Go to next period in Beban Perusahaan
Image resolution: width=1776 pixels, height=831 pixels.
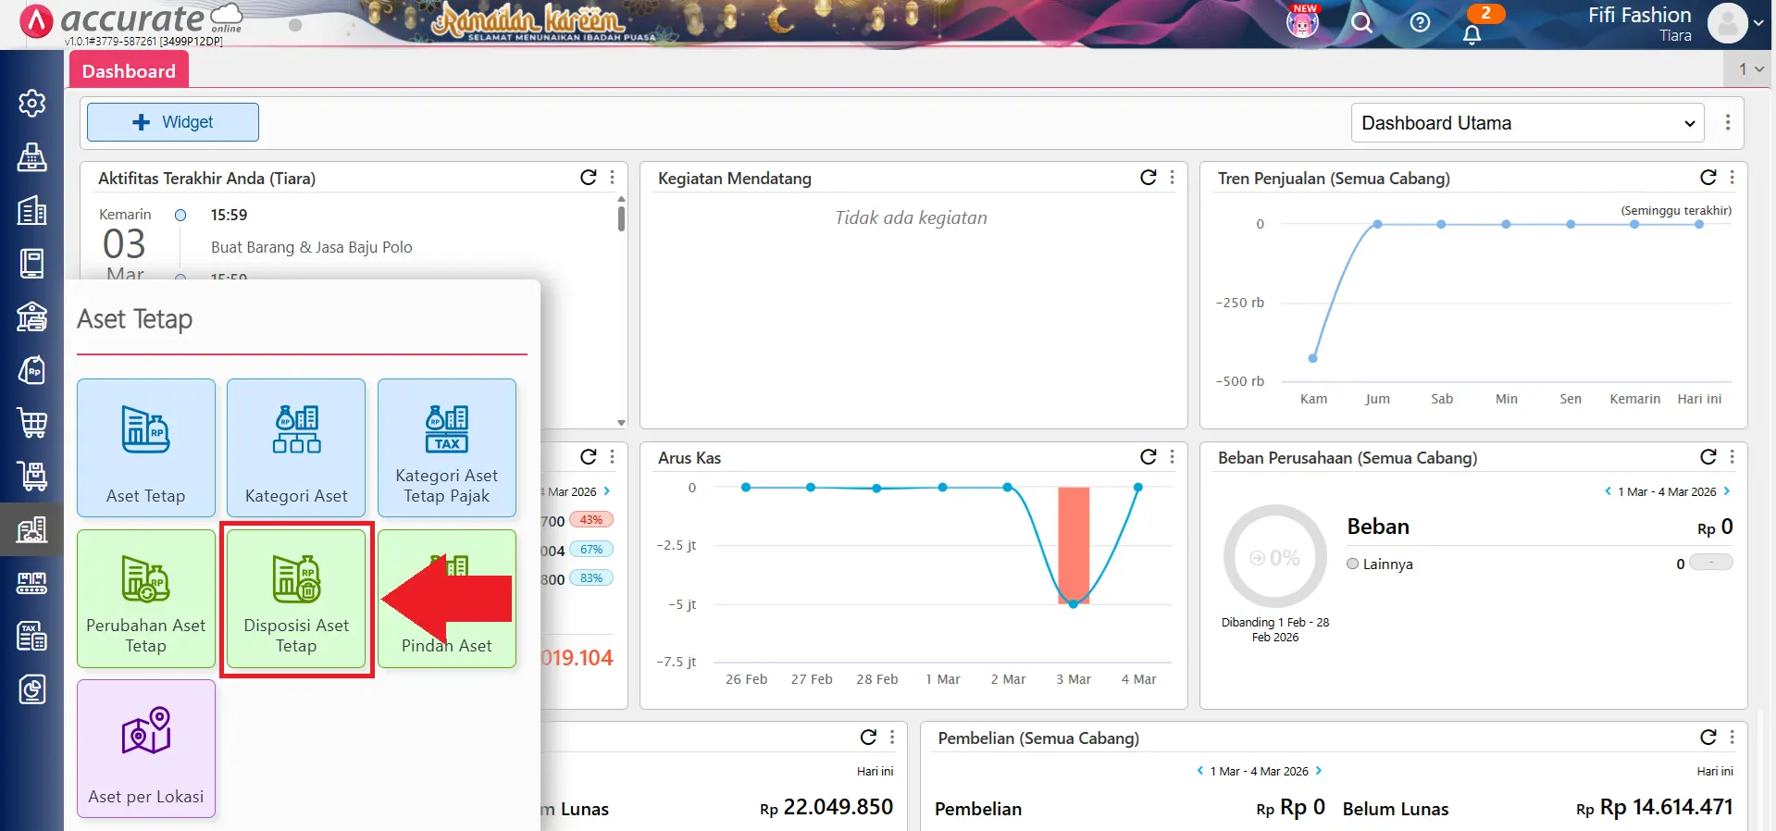pos(1727,491)
